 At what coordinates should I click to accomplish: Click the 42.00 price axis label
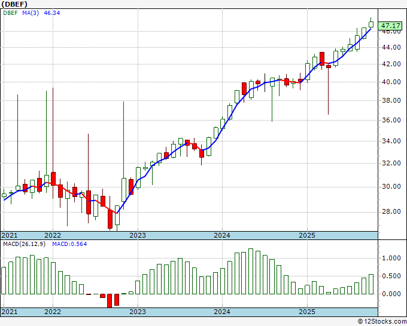(x=391, y=64)
